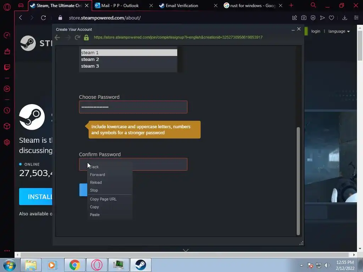Select the steam 3 suggestion
This screenshot has height=272, width=363.
pyautogui.click(x=129, y=66)
